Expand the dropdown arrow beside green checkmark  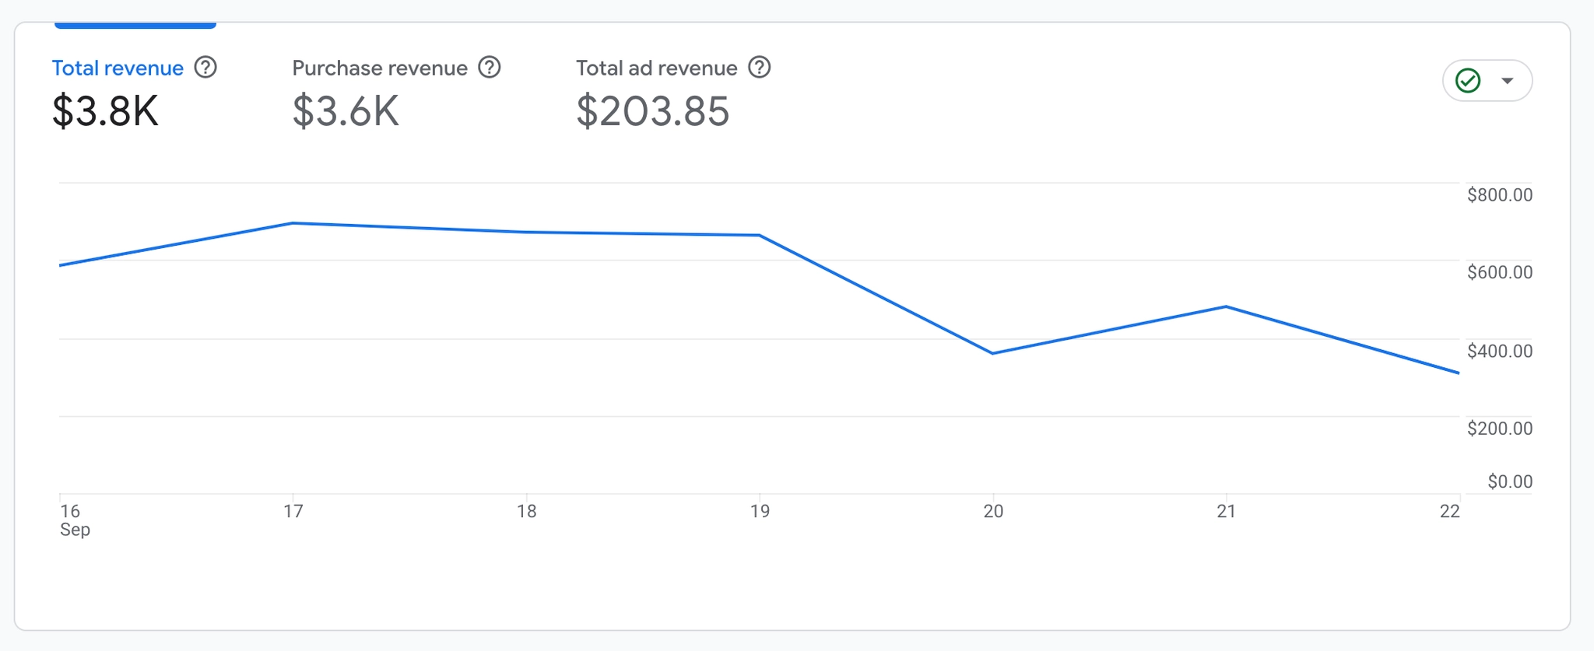1508,81
